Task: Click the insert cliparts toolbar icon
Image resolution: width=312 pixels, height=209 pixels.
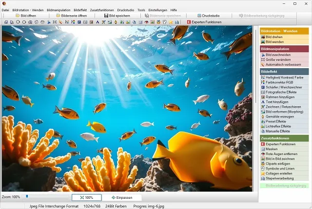Action: click(158, 22)
